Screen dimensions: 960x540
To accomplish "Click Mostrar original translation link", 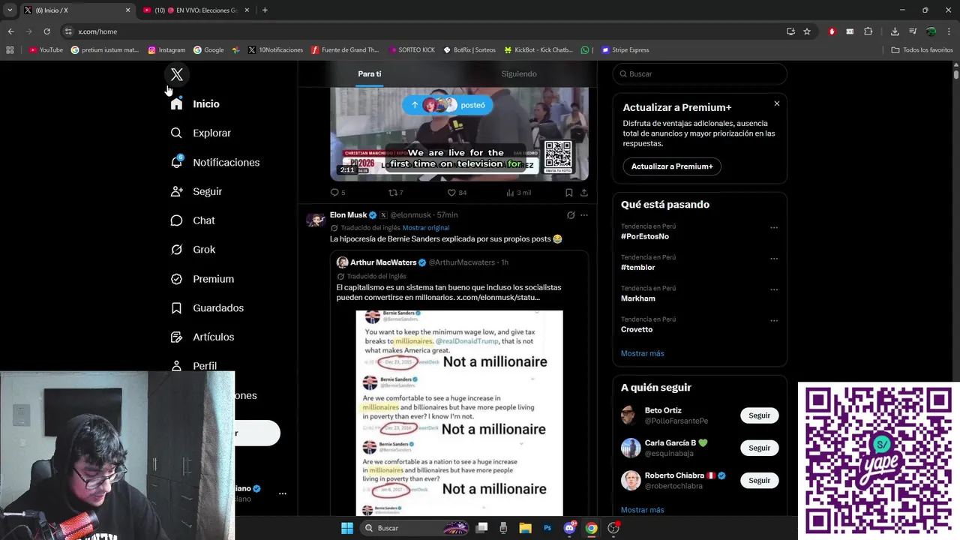I will coord(426,228).
